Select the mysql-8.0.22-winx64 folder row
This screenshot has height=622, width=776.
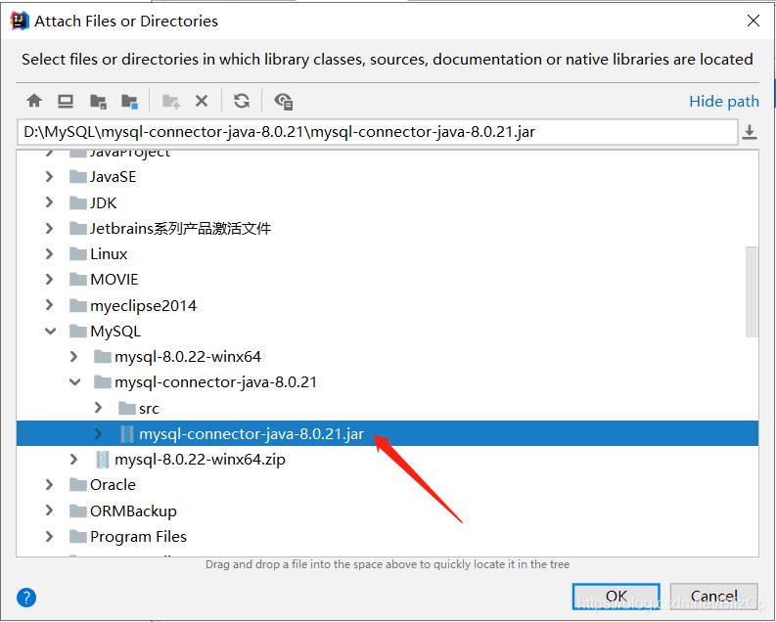(x=388, y=357)
